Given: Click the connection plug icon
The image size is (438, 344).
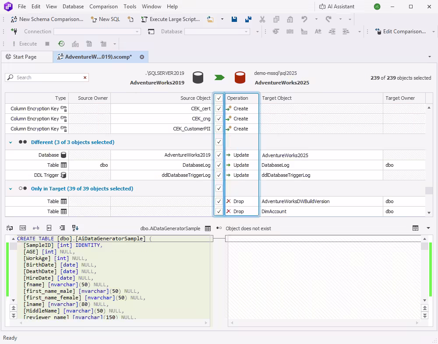Looking at the screenshot, I should pyautogui.click(x=14, y=31).
